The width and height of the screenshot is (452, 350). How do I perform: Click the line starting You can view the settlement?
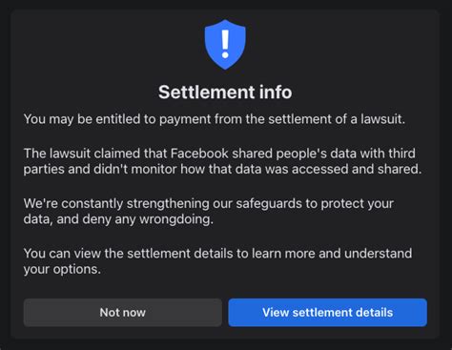(217, 254)
